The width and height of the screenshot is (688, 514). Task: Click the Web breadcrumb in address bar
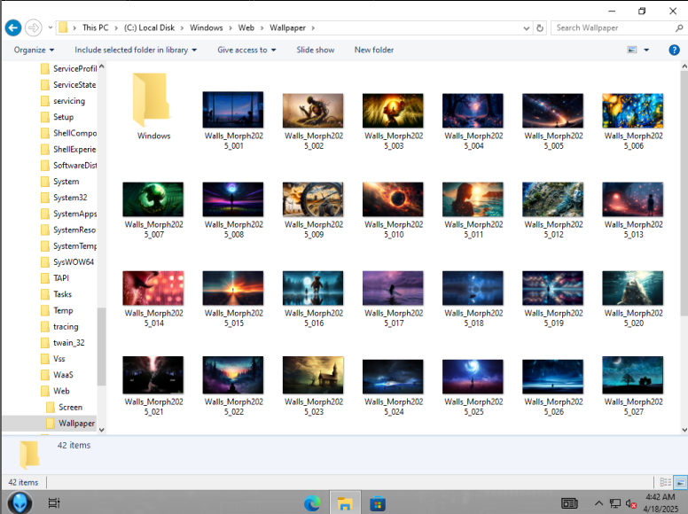pos(246,27)
